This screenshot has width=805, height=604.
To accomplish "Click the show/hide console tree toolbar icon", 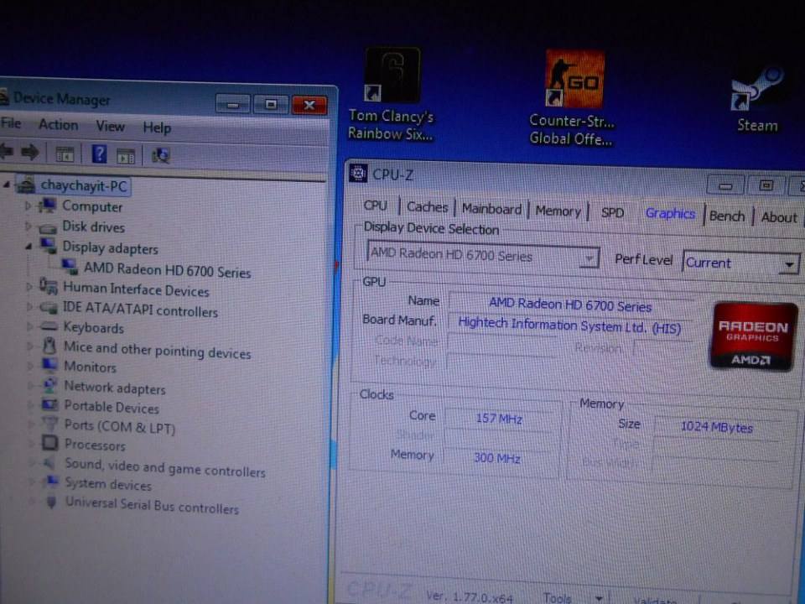I will point(65,154).
